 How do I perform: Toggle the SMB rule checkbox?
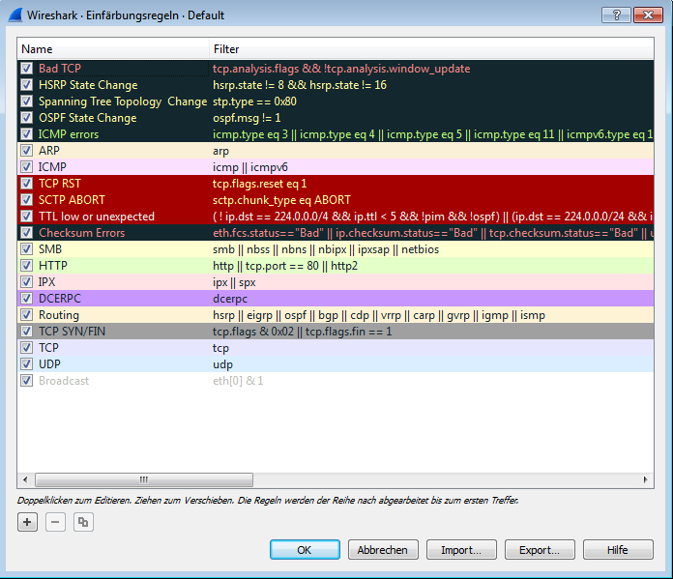click(27, 249)
